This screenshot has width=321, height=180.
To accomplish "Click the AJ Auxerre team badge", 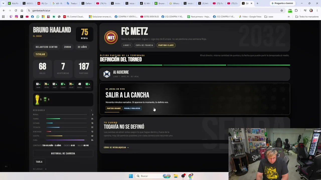I will (107, 74).
